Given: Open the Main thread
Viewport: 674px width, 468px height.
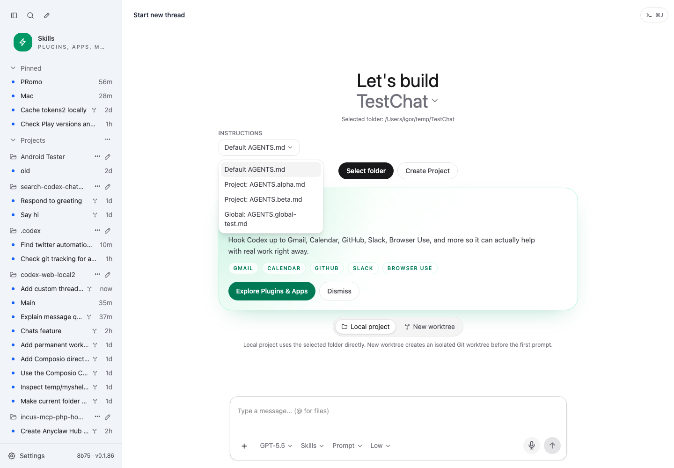Looking at the screenshot, I should click(61, 303).
